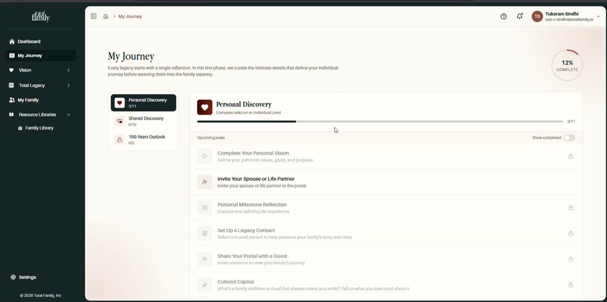Viewport: 607px width, 302px height.
Task: Collapse the Resource Libraries chevron
Action: coord(69,115)
